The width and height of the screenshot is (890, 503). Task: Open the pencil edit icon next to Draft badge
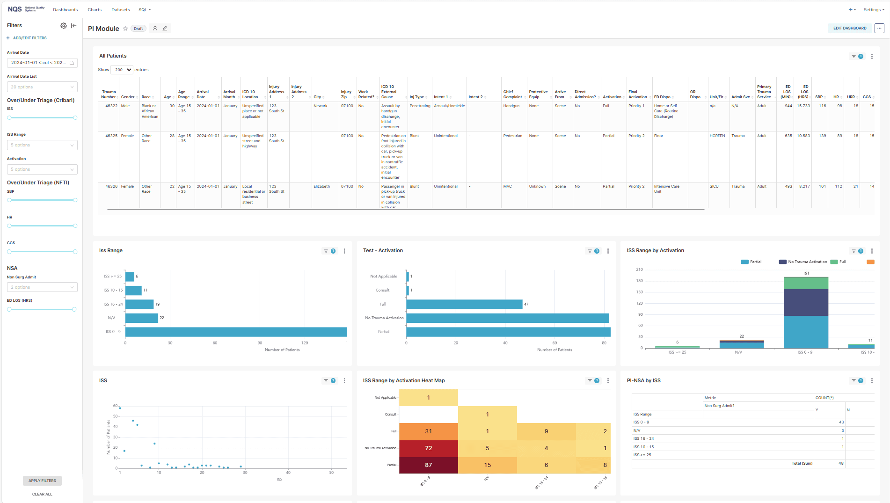point(165,28)
